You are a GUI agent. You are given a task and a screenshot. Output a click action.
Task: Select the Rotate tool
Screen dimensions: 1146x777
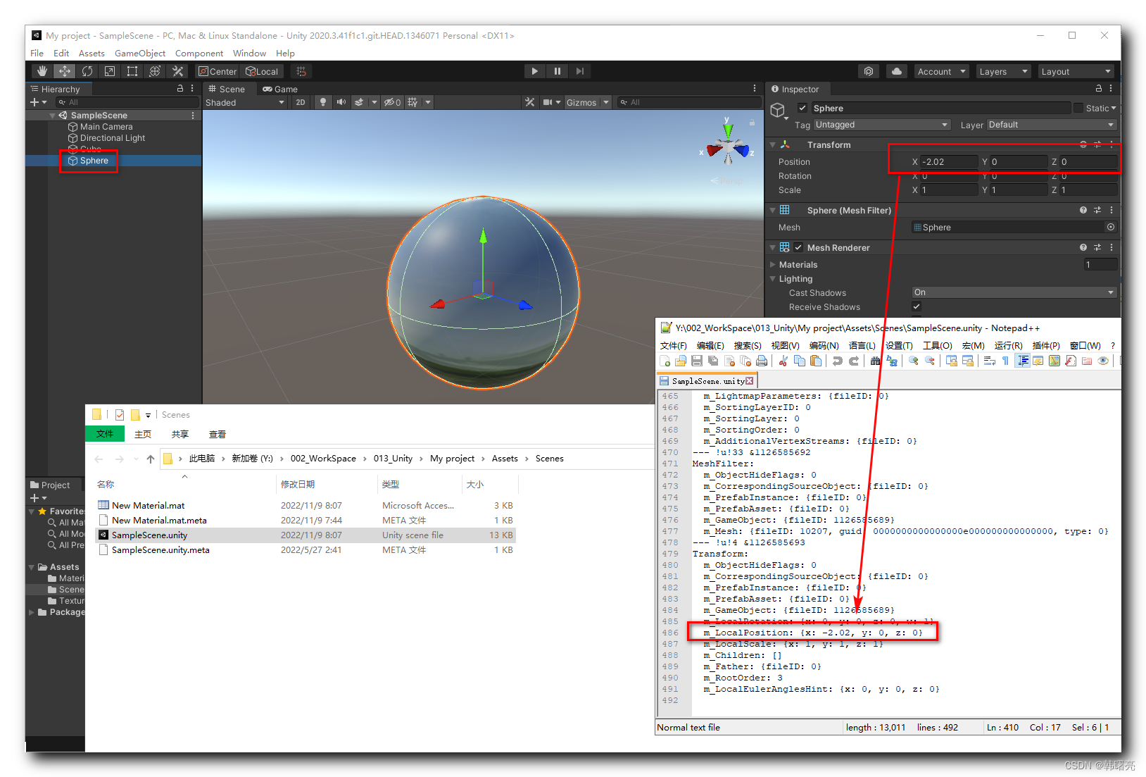[87, 70]
